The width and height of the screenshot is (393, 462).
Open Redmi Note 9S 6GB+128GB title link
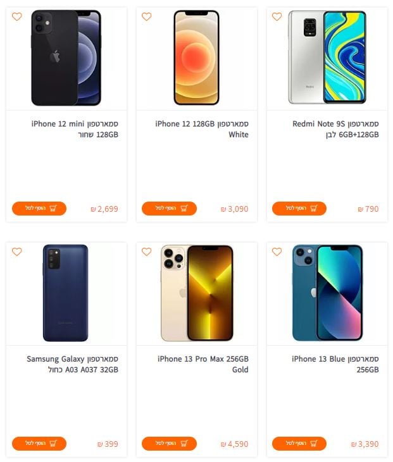[336, 129]
